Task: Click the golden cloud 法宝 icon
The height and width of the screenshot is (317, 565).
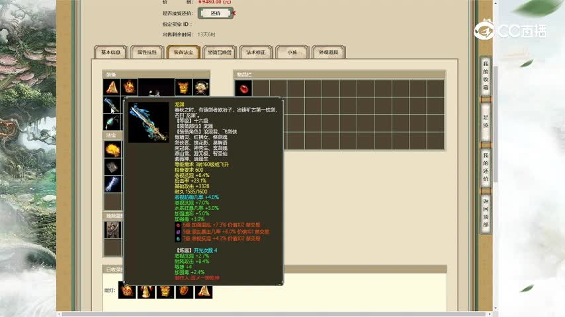Action: click(x=112, y=149)
